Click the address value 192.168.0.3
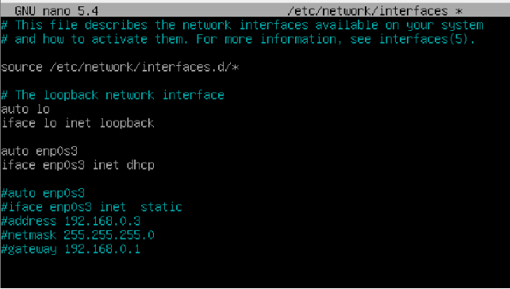The width and height of the screenshot is (510, 289). point(102,221)
